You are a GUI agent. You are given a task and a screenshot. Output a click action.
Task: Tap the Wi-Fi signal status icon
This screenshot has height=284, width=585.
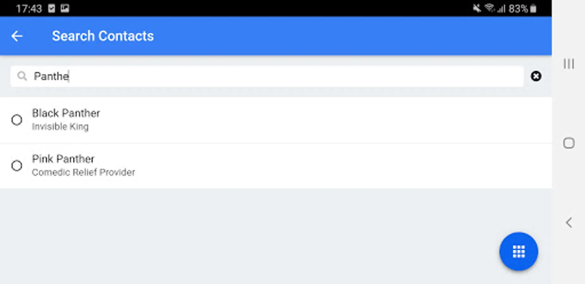point(490,8)
